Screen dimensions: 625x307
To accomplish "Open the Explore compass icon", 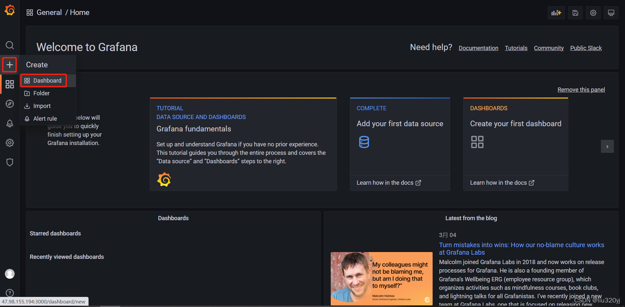I will [x=10, y=104].
